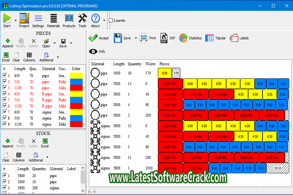Expand the About dropdown arrow
Image resolution: width=293 pixels, height=195 pixels.
(x=104, y=21)
